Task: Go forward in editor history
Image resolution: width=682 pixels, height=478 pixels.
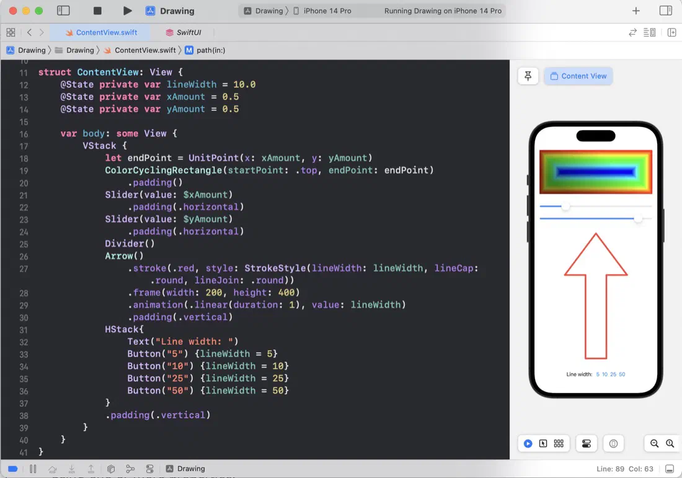Action: pos(42,32)
